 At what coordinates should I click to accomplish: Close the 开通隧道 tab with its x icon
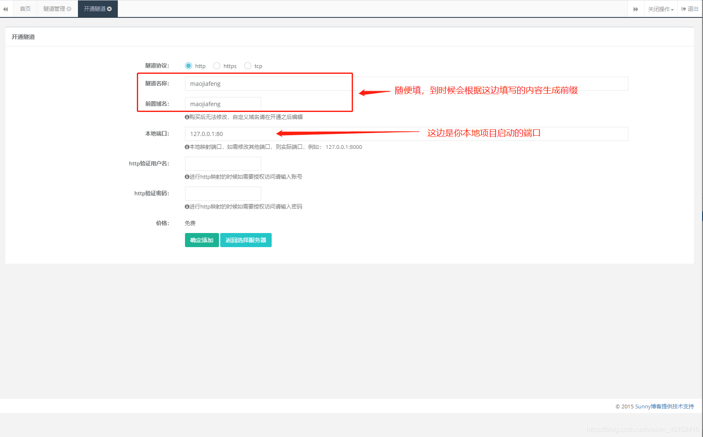(109, 9)
